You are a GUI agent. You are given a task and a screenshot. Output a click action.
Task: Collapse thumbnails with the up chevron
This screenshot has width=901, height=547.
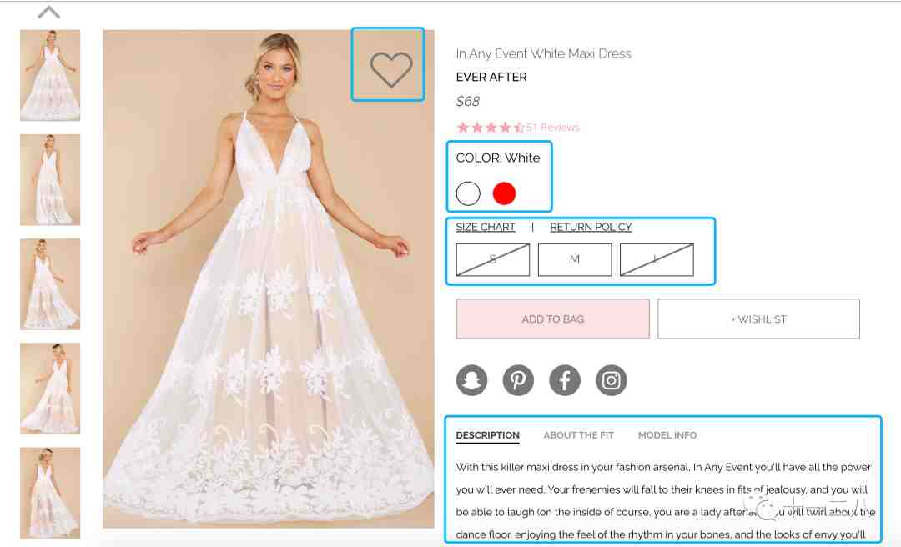49,12
